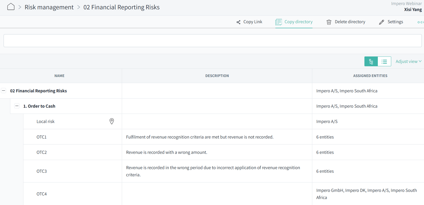Click the DESCRIPTION column header

[217, 76]
